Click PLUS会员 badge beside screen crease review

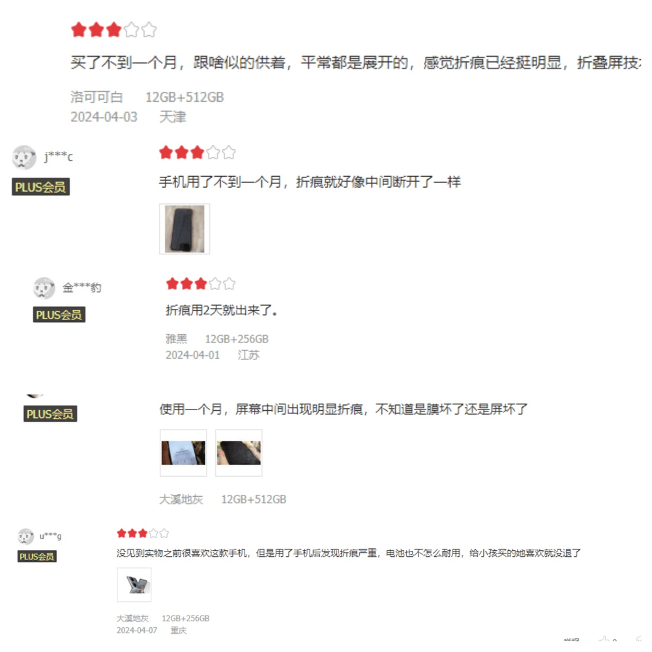[x=50, y=414]
